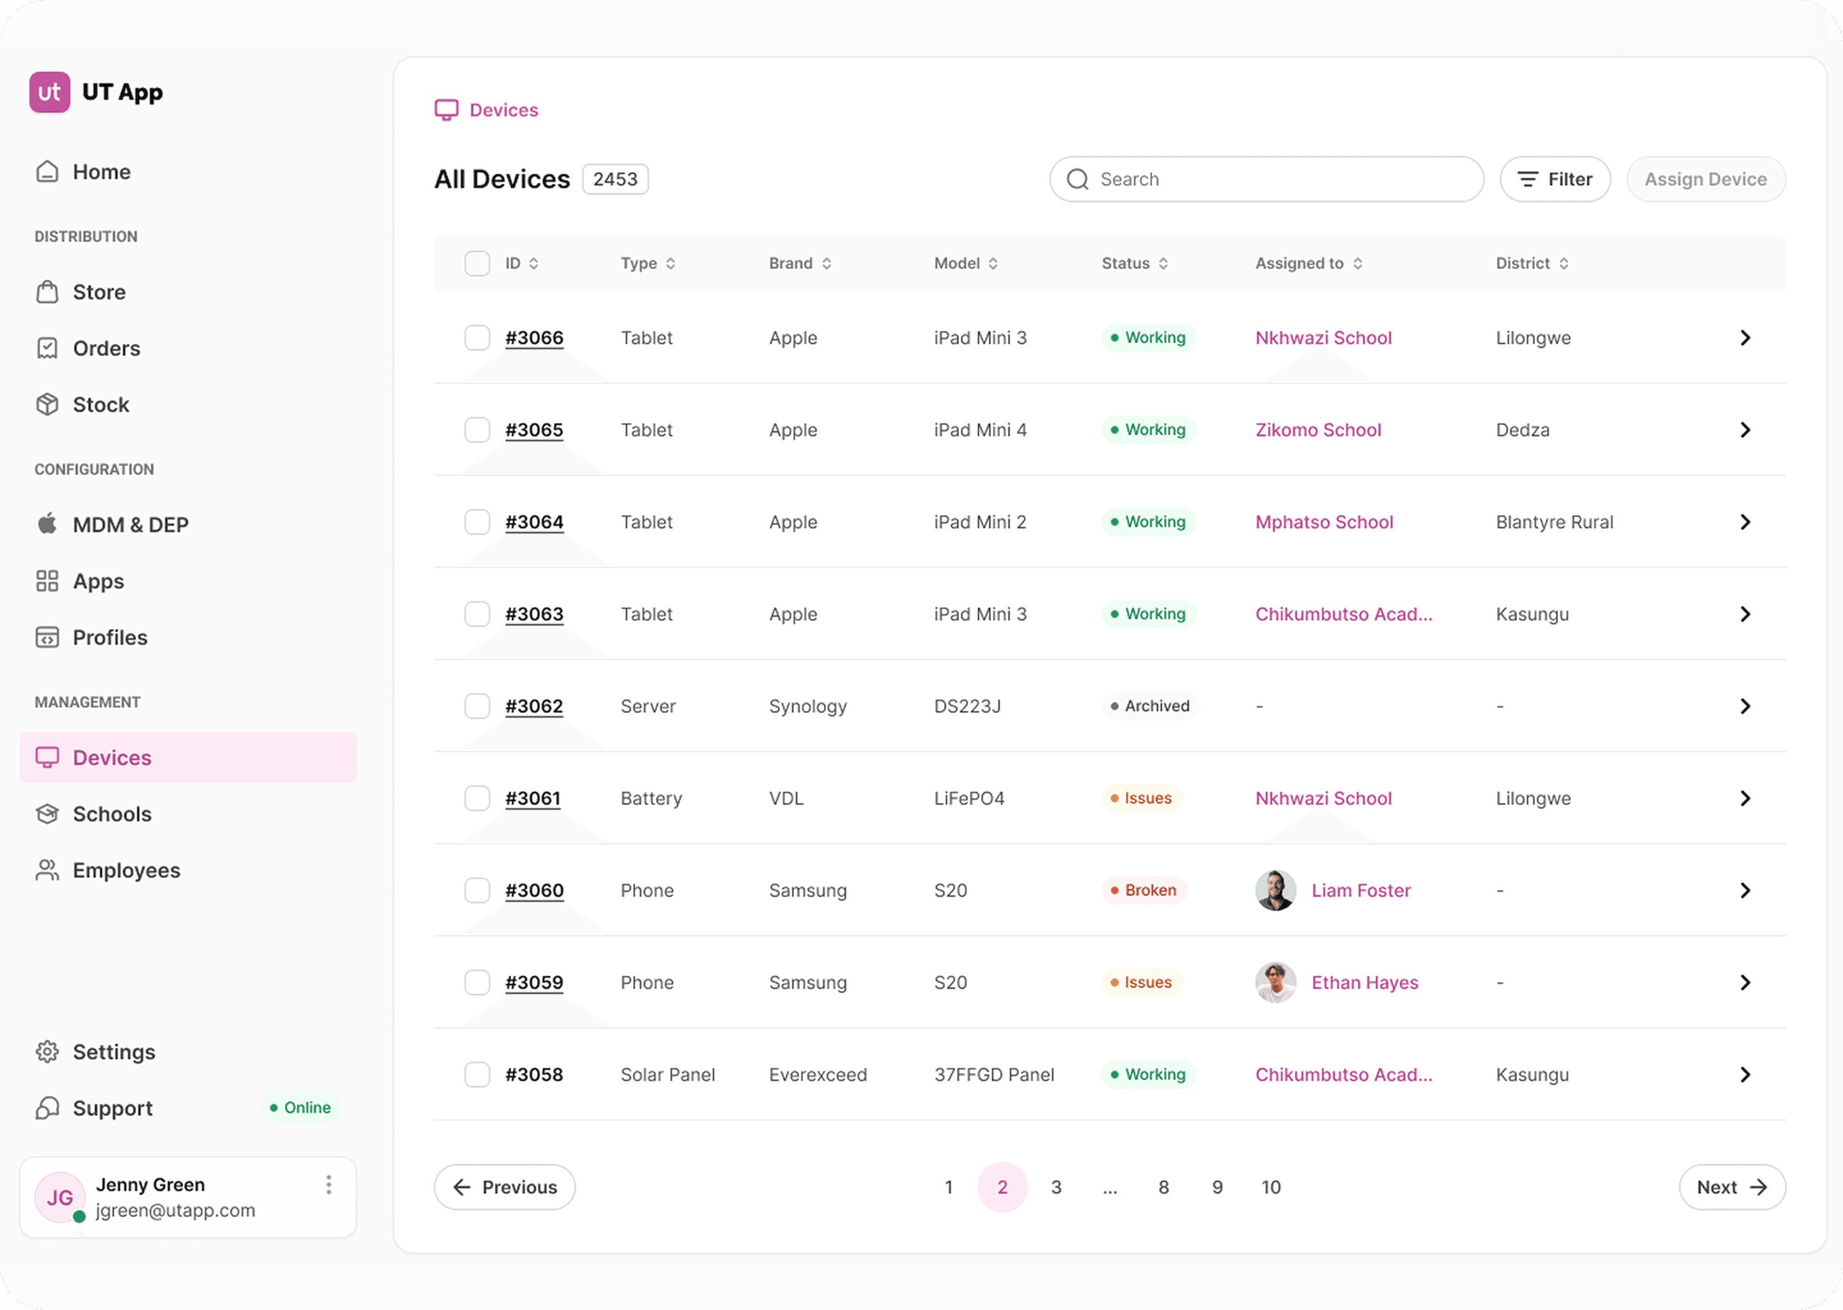Image resolution: width=1843 pixels, height=1310 pixels.
Task: Go to page 1
Action: point(949,1187)
